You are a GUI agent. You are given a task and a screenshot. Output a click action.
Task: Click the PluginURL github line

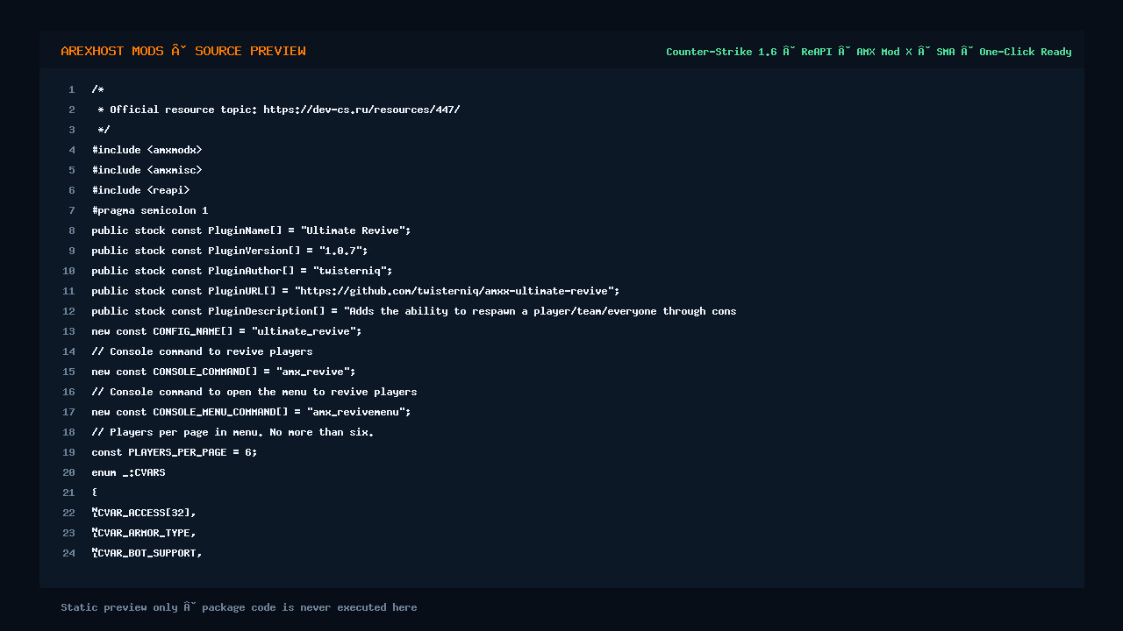(x=355, y=291)
